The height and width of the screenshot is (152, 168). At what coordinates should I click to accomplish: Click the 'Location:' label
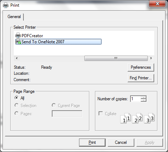click(x=22, y=73)
